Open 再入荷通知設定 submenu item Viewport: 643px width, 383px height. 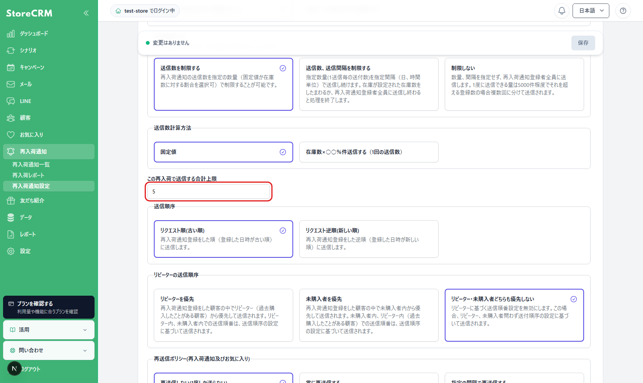(x=49, y=186)
